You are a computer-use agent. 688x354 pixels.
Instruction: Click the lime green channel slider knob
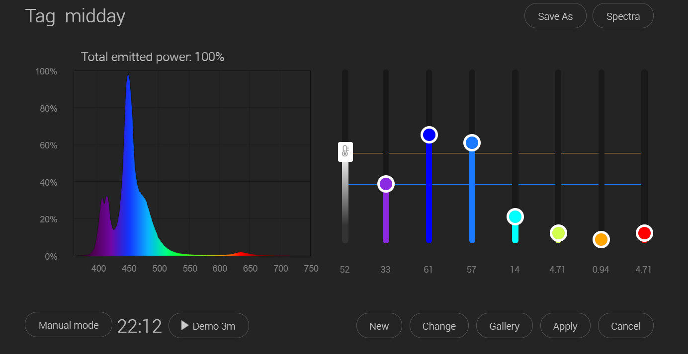click(x=558, y=233)
